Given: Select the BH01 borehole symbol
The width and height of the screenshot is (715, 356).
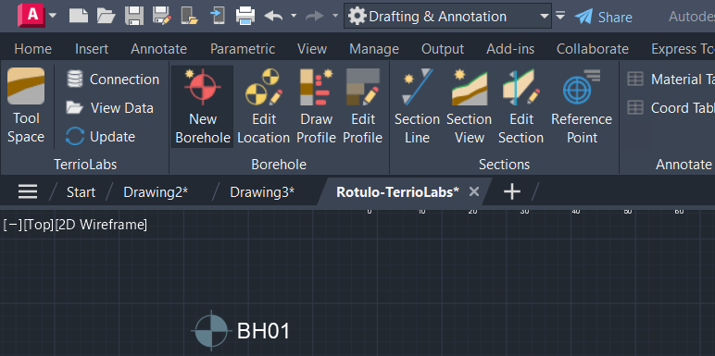Looking at the screenshot, I should [x=211, y=331].
